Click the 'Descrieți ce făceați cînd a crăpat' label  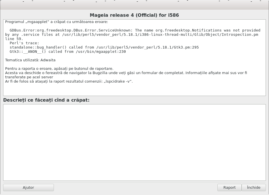coord(46,100)
